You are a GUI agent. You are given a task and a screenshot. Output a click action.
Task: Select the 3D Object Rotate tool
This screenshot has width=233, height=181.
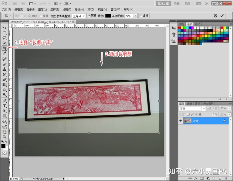click(x=5, y=122)
